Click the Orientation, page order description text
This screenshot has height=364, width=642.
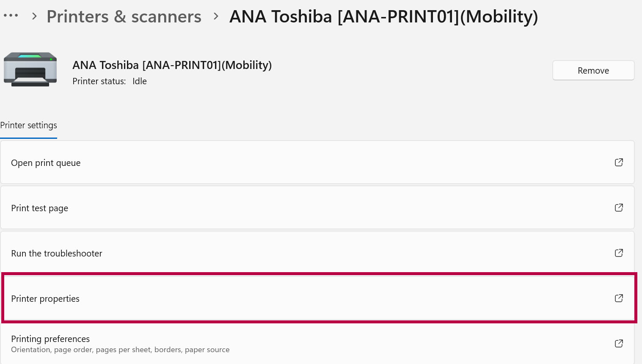click(x=120, y=350)
